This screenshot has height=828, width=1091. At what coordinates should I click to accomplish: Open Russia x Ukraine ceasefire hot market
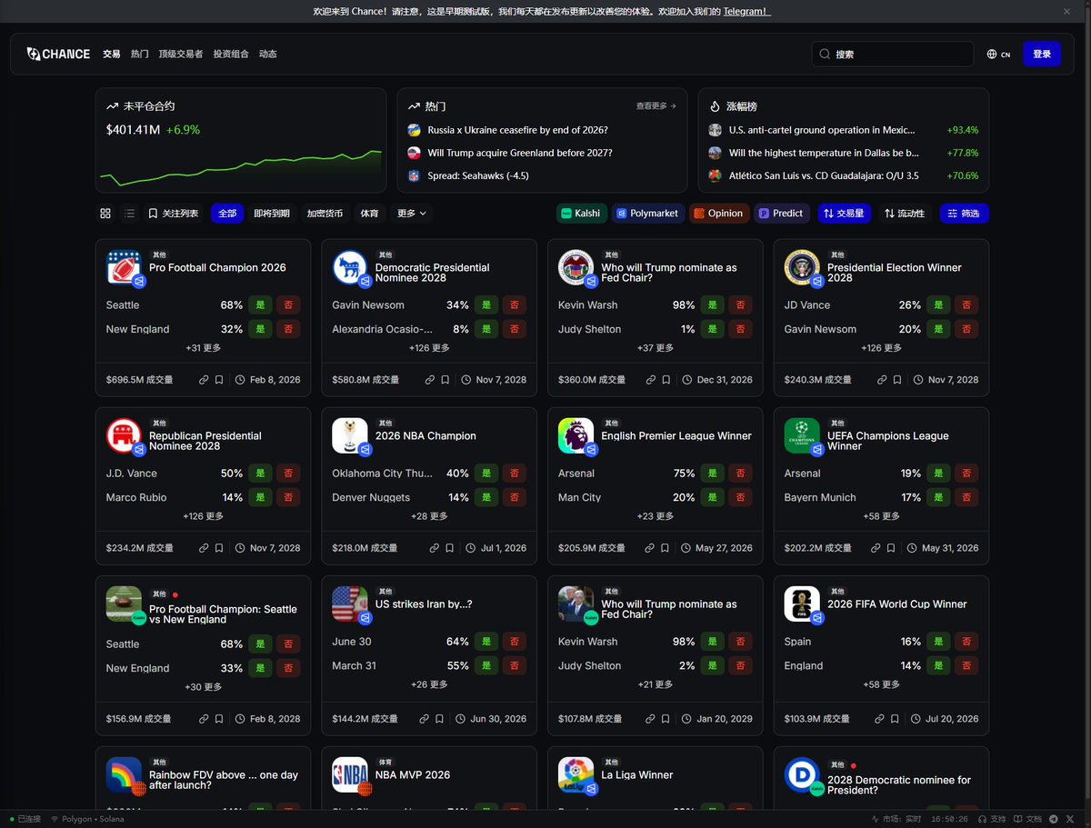(517, 130)
